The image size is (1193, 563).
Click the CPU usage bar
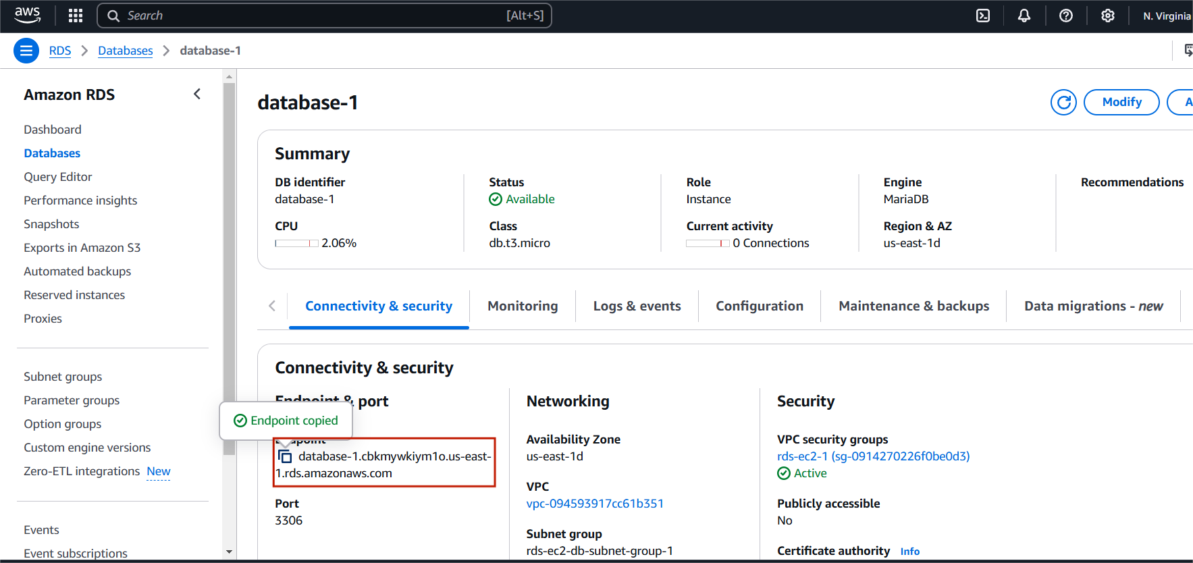coord(296,243)
